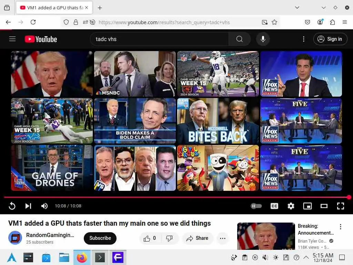
Task: Show desktop button at taskbar end
Action: point(342,257)
